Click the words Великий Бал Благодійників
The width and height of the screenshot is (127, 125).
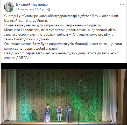click(26, 21)
